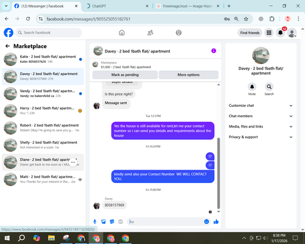Mute the conversation with the bell icon
Viewport: 305px width, 244px height.
pos(252,87)
